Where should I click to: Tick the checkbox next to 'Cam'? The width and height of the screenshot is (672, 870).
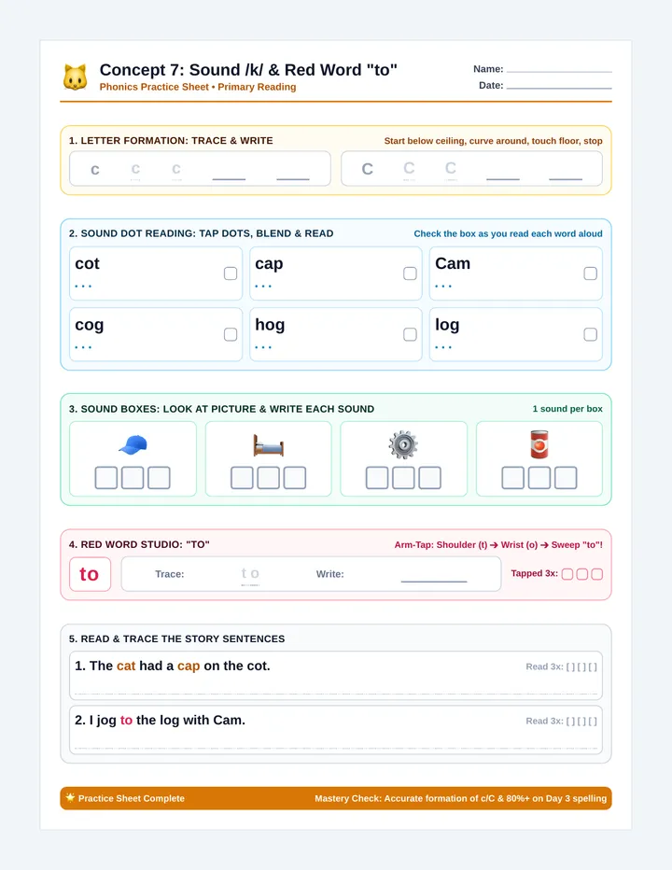(x=591, y=274)
